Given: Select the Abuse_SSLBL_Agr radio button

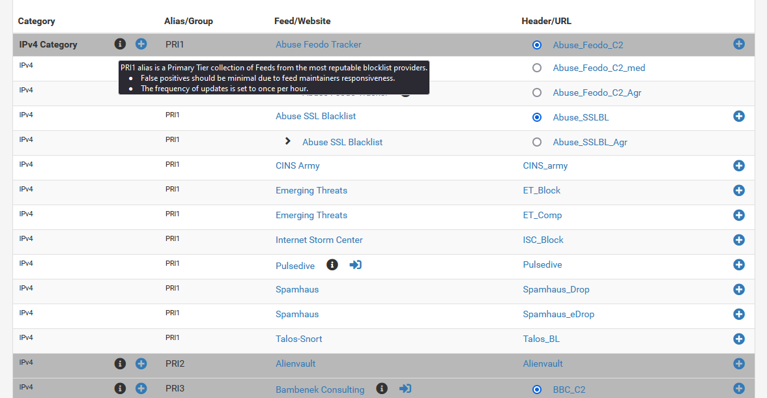Looking at the screenshot, I should (536, 142).
